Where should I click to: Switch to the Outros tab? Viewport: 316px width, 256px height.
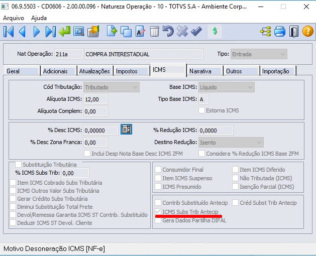(241, 71)
